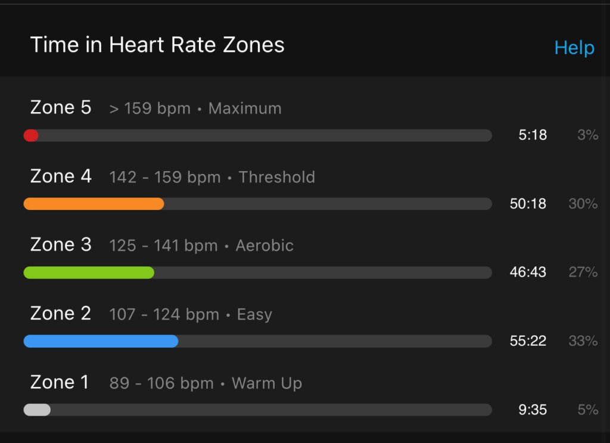This screenshot has height=443, width=610.
Task: Select the Zone 4 label
Action: pyautogui.click(x=61, y=176)
